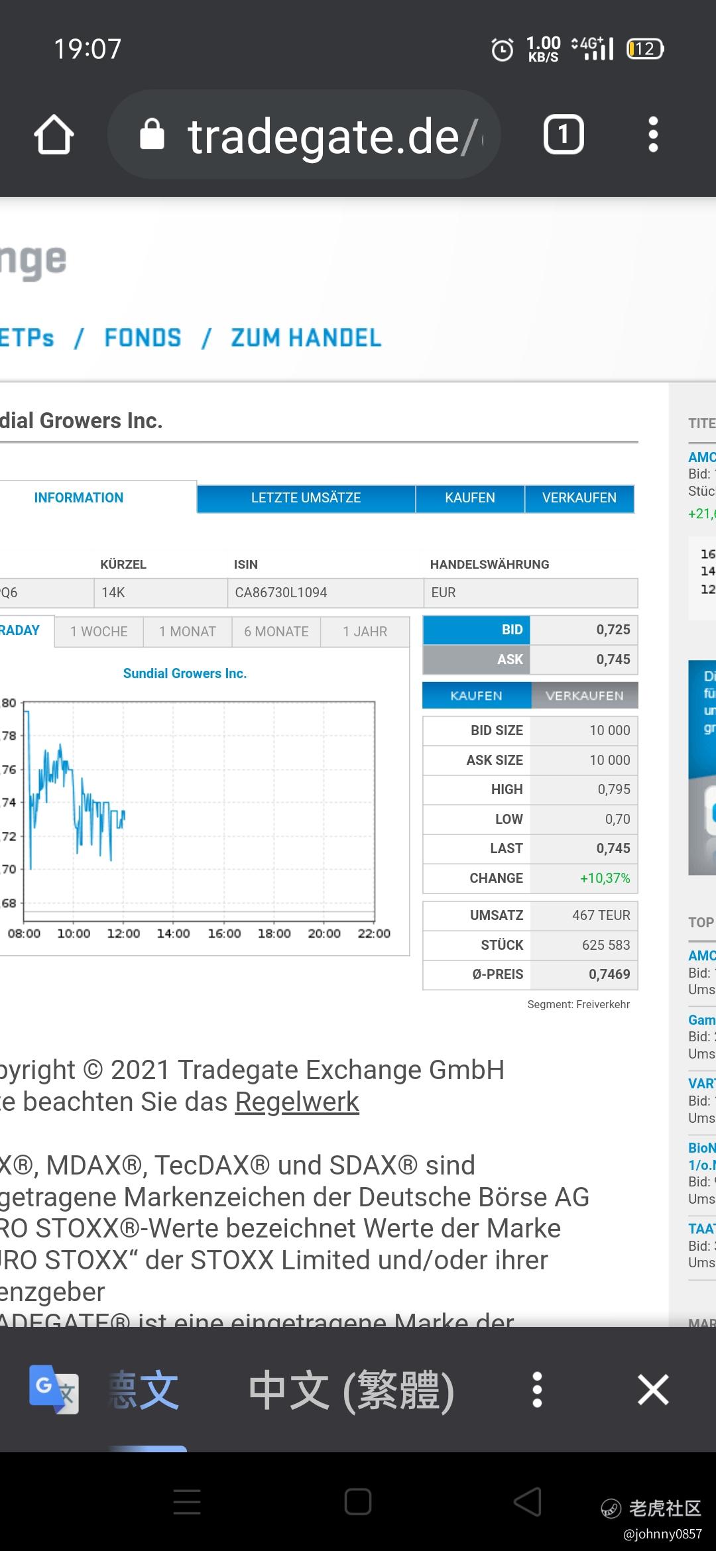This screenshot has height=1551, width=716.
Task: Tap the browser home icon
Action: pyautogui.click(x=54, y=135)
